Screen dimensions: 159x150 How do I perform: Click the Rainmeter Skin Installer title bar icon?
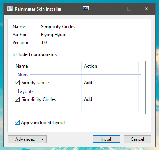[9, 9]
